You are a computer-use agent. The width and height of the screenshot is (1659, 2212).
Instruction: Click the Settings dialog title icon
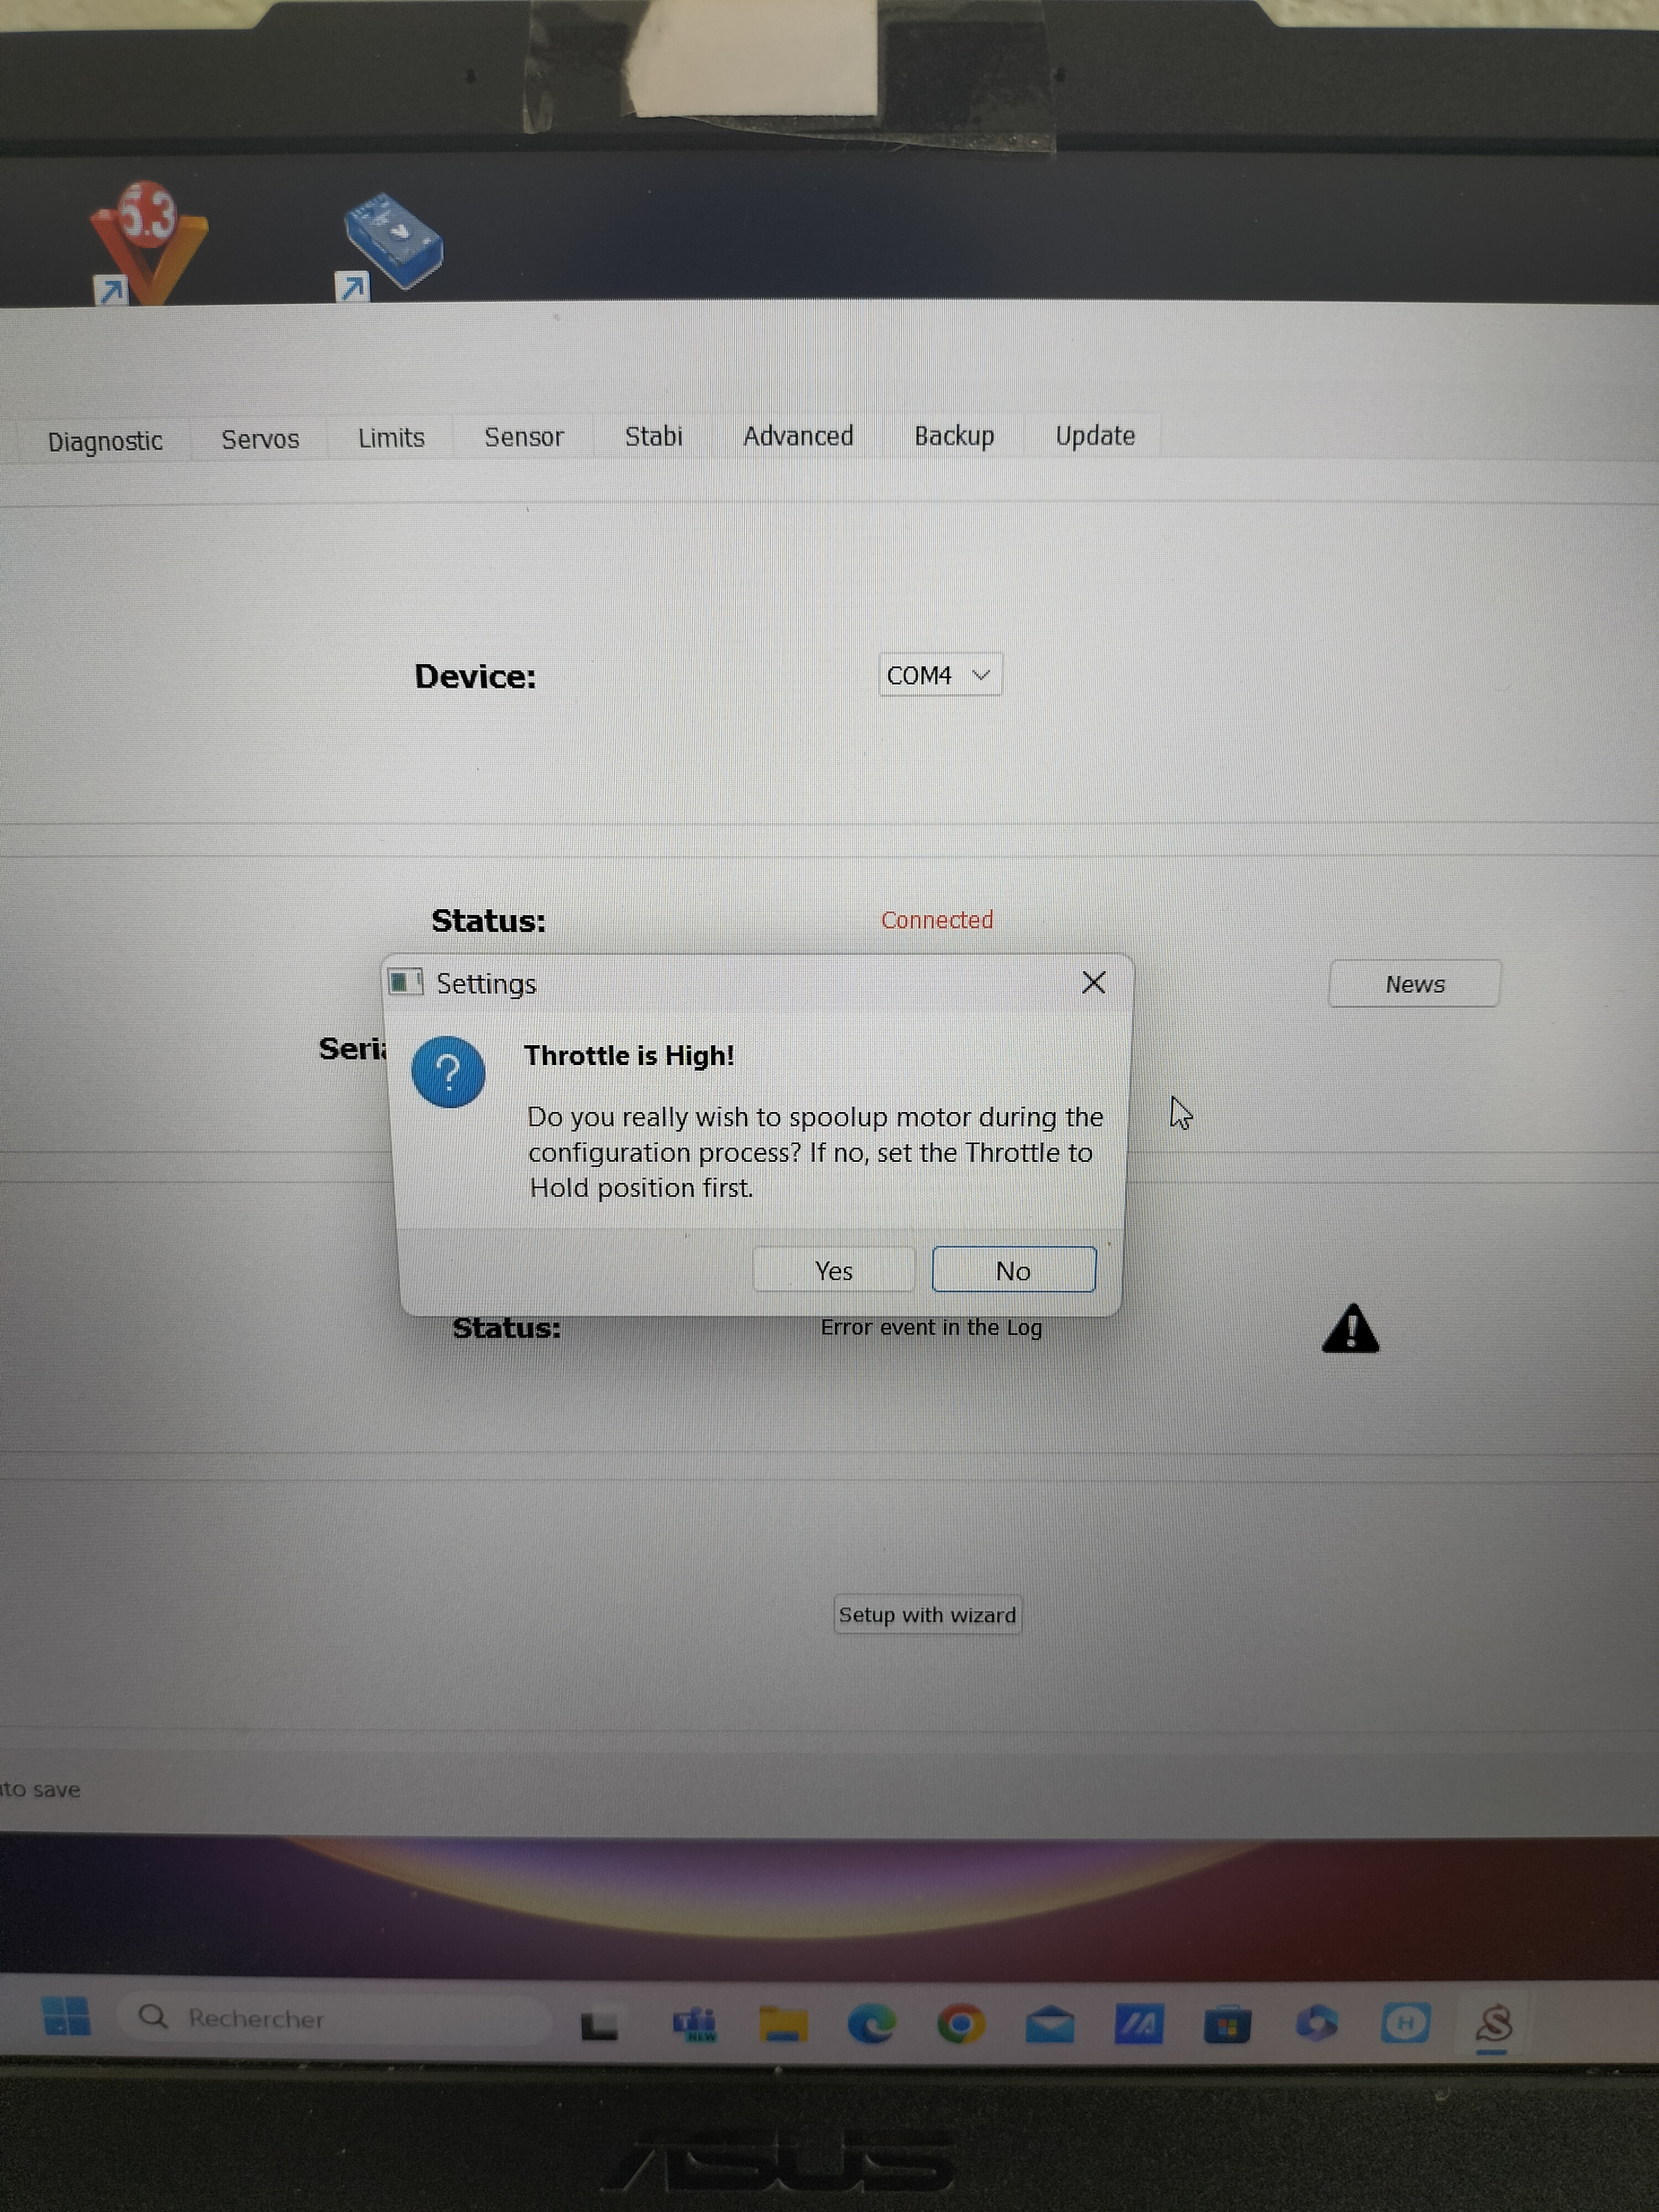point(405,982)
